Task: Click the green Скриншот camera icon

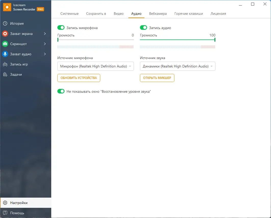Action: click(5, 44)
